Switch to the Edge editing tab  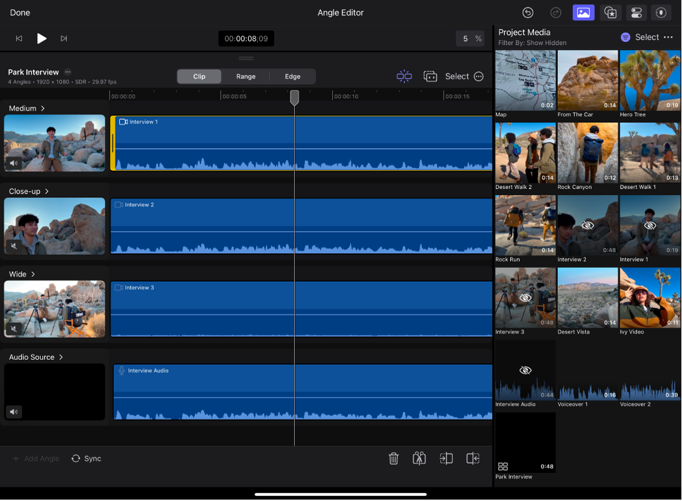tap(292, 76)
